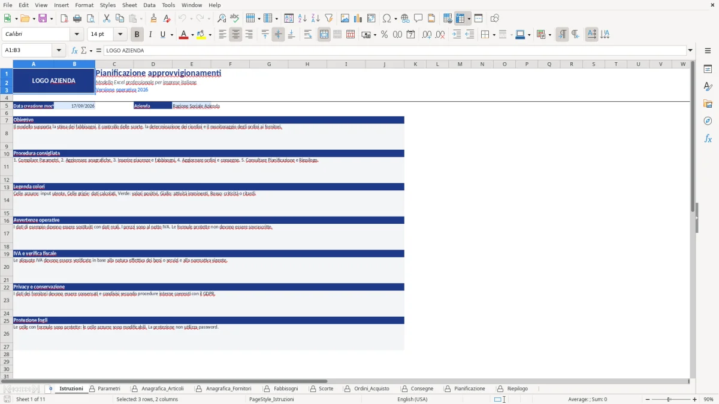Click the Print icon
The height and width of the screenshot is (404, 719).
(77, 19)
